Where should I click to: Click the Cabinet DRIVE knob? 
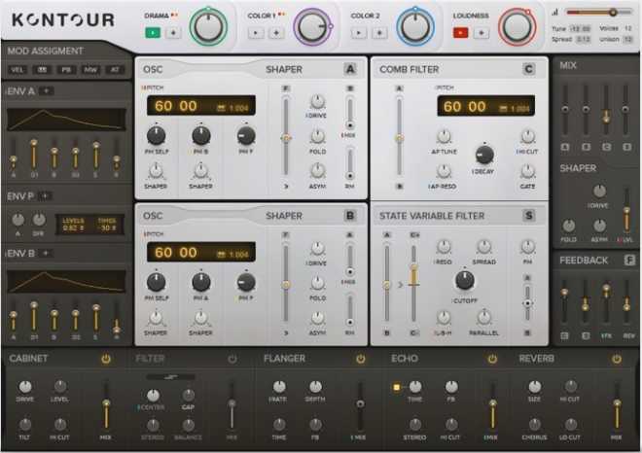pyautogui.click(x=25, y=386)
